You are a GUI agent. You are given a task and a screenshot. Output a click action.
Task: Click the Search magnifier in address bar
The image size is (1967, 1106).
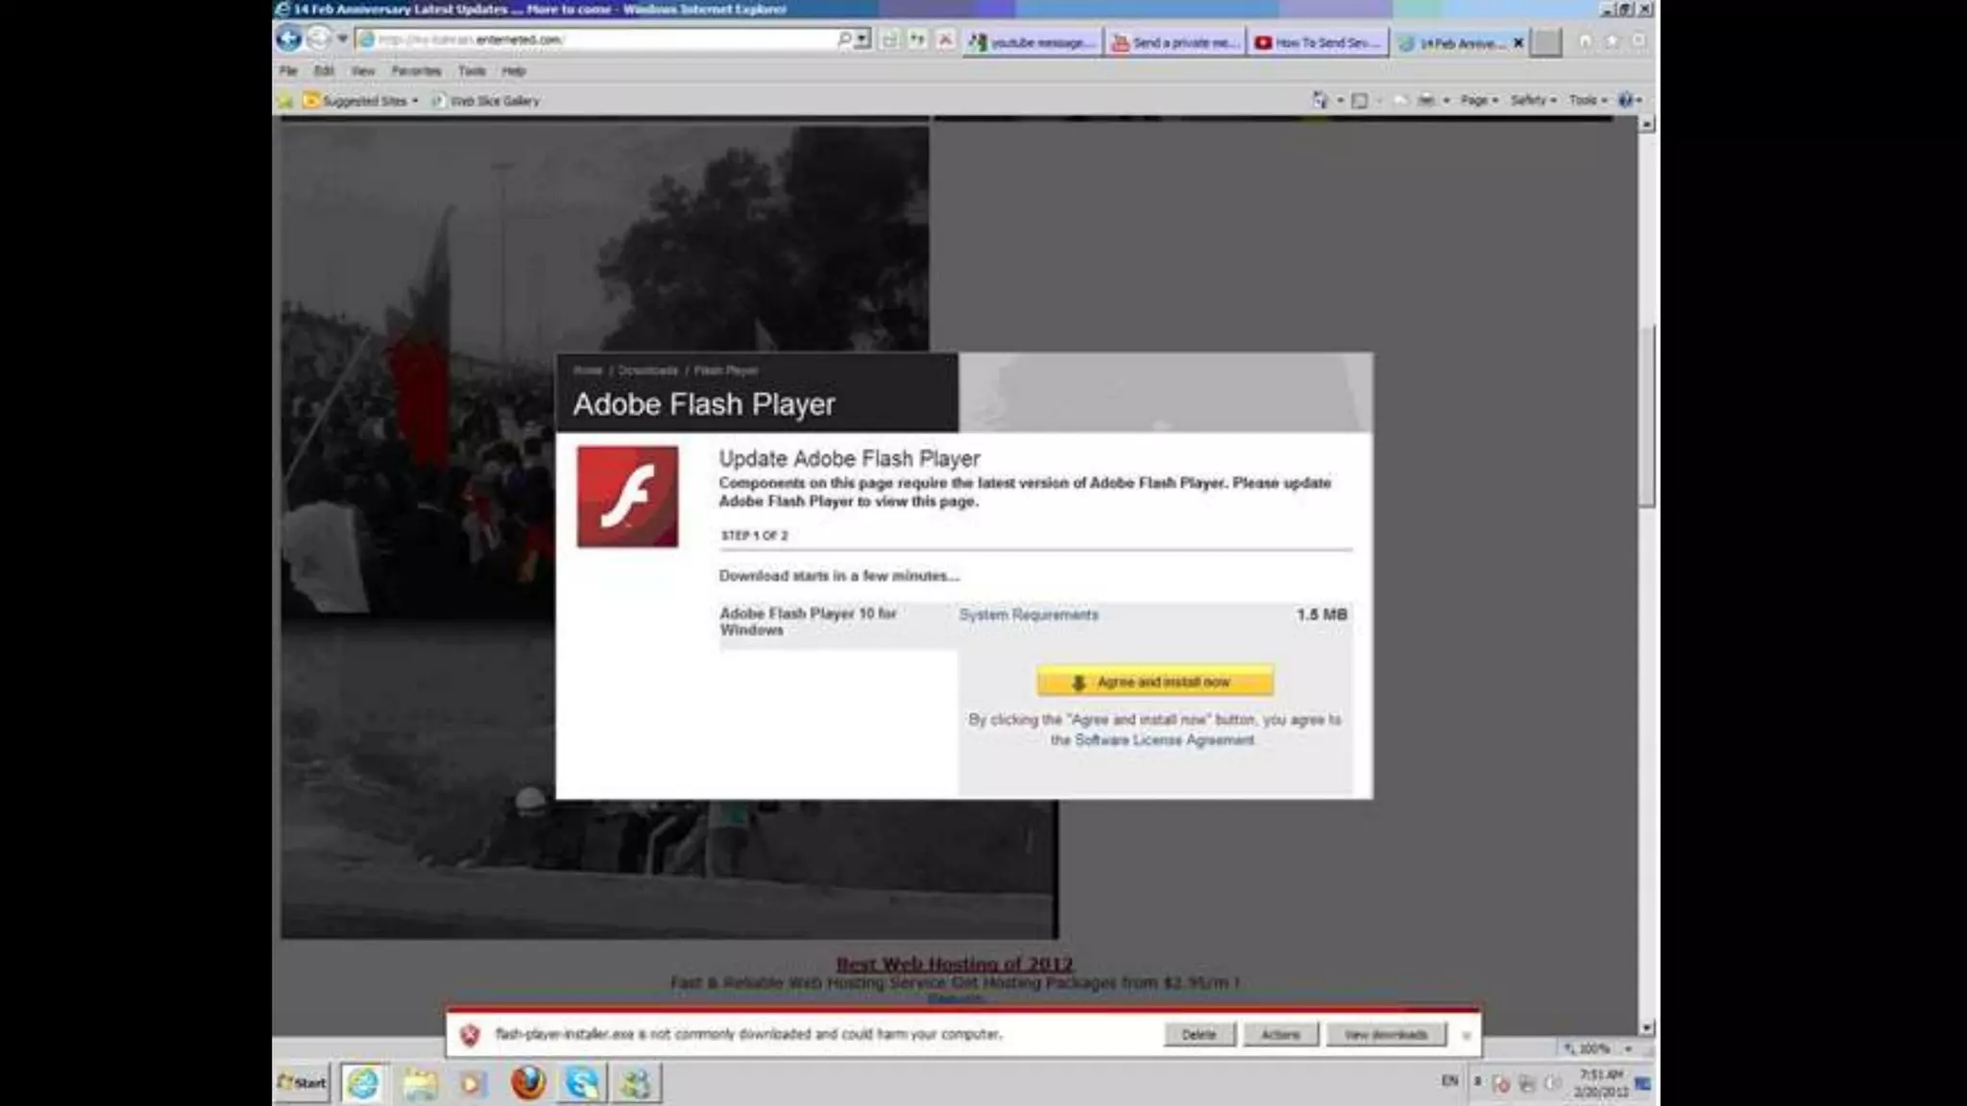coord(843,39)
